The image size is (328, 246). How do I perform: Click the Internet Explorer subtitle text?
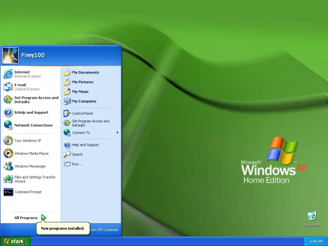pyautogui.click(x=28, y=76)
